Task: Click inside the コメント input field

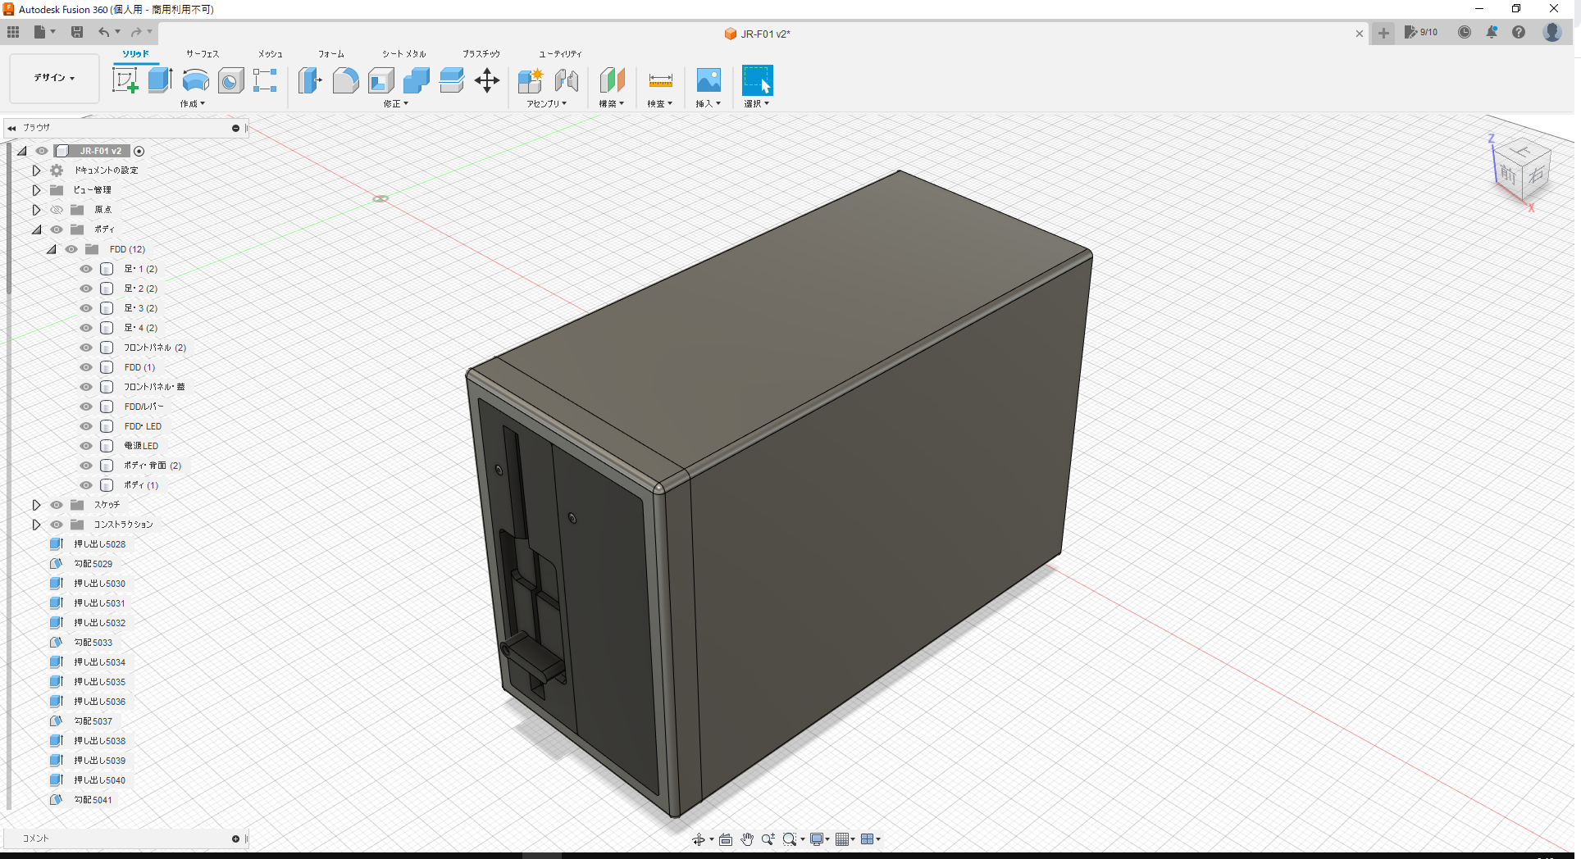Action: (123, 838)
